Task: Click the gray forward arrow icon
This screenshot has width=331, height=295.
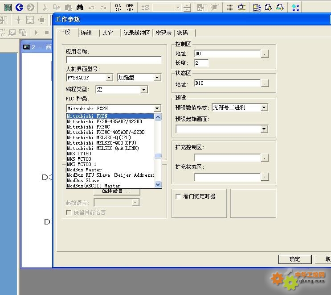Action: (x=30, y=8)
